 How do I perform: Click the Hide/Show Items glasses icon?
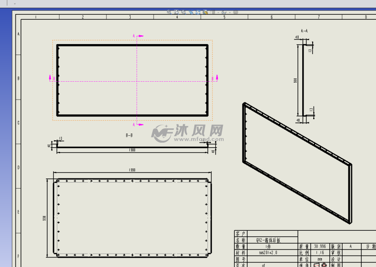click(x=225, y=12)
